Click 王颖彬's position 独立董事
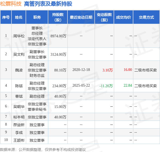160x152 pixels. 37,140
